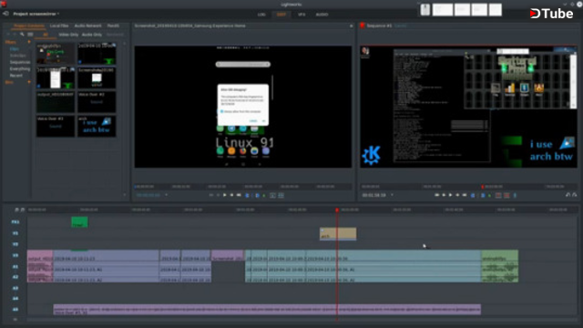Select the tan 'arch' clip on V1 track
This screenshot has height=328, width=583.
(x=338, y=233)
